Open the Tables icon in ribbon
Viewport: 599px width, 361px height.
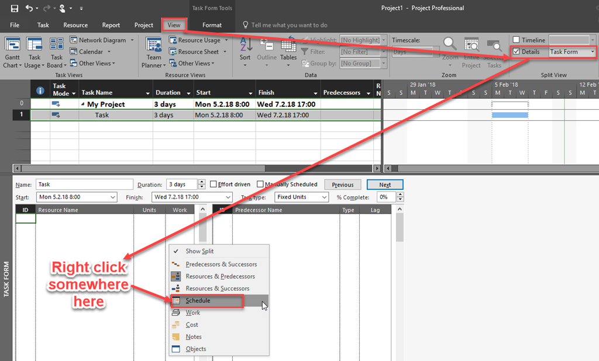(x=288, y=46)
